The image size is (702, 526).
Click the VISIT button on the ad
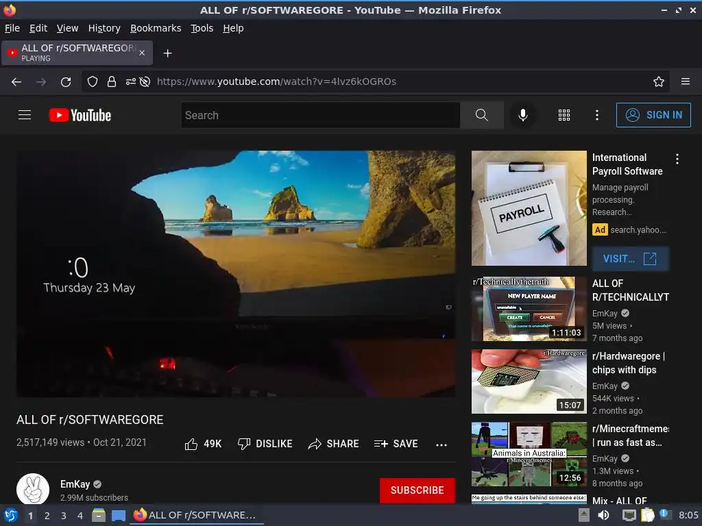[x=631, y=258]
